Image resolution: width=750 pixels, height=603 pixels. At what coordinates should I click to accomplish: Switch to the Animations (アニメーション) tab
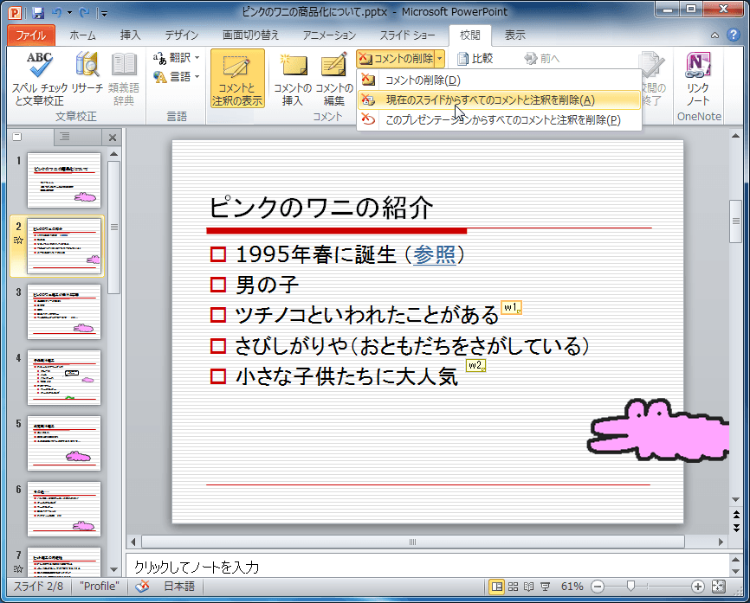click(x=329, y=35)
